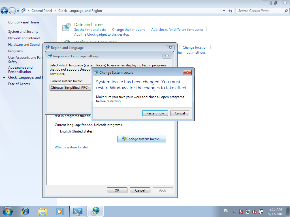Image resolution: width=290 pixels, height=217 pixels.
Task: Click the Region and Language Settings title icon
Action: 50,56
